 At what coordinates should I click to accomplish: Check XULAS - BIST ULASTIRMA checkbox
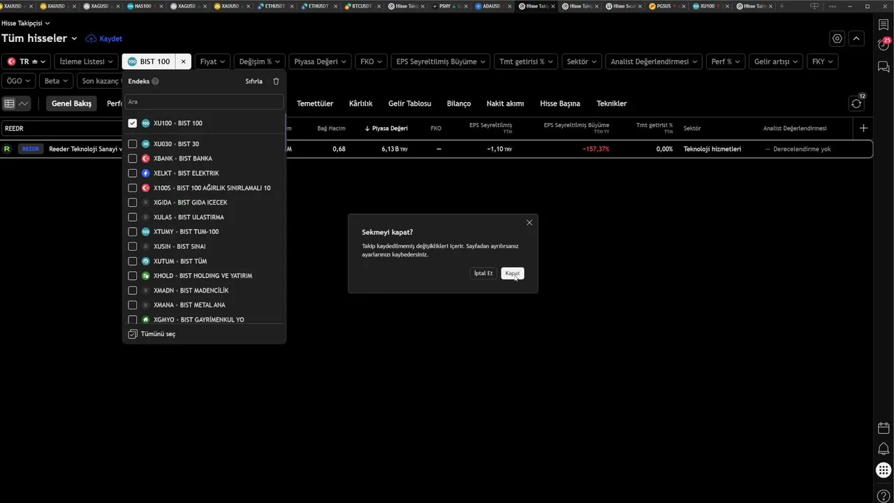133,217
